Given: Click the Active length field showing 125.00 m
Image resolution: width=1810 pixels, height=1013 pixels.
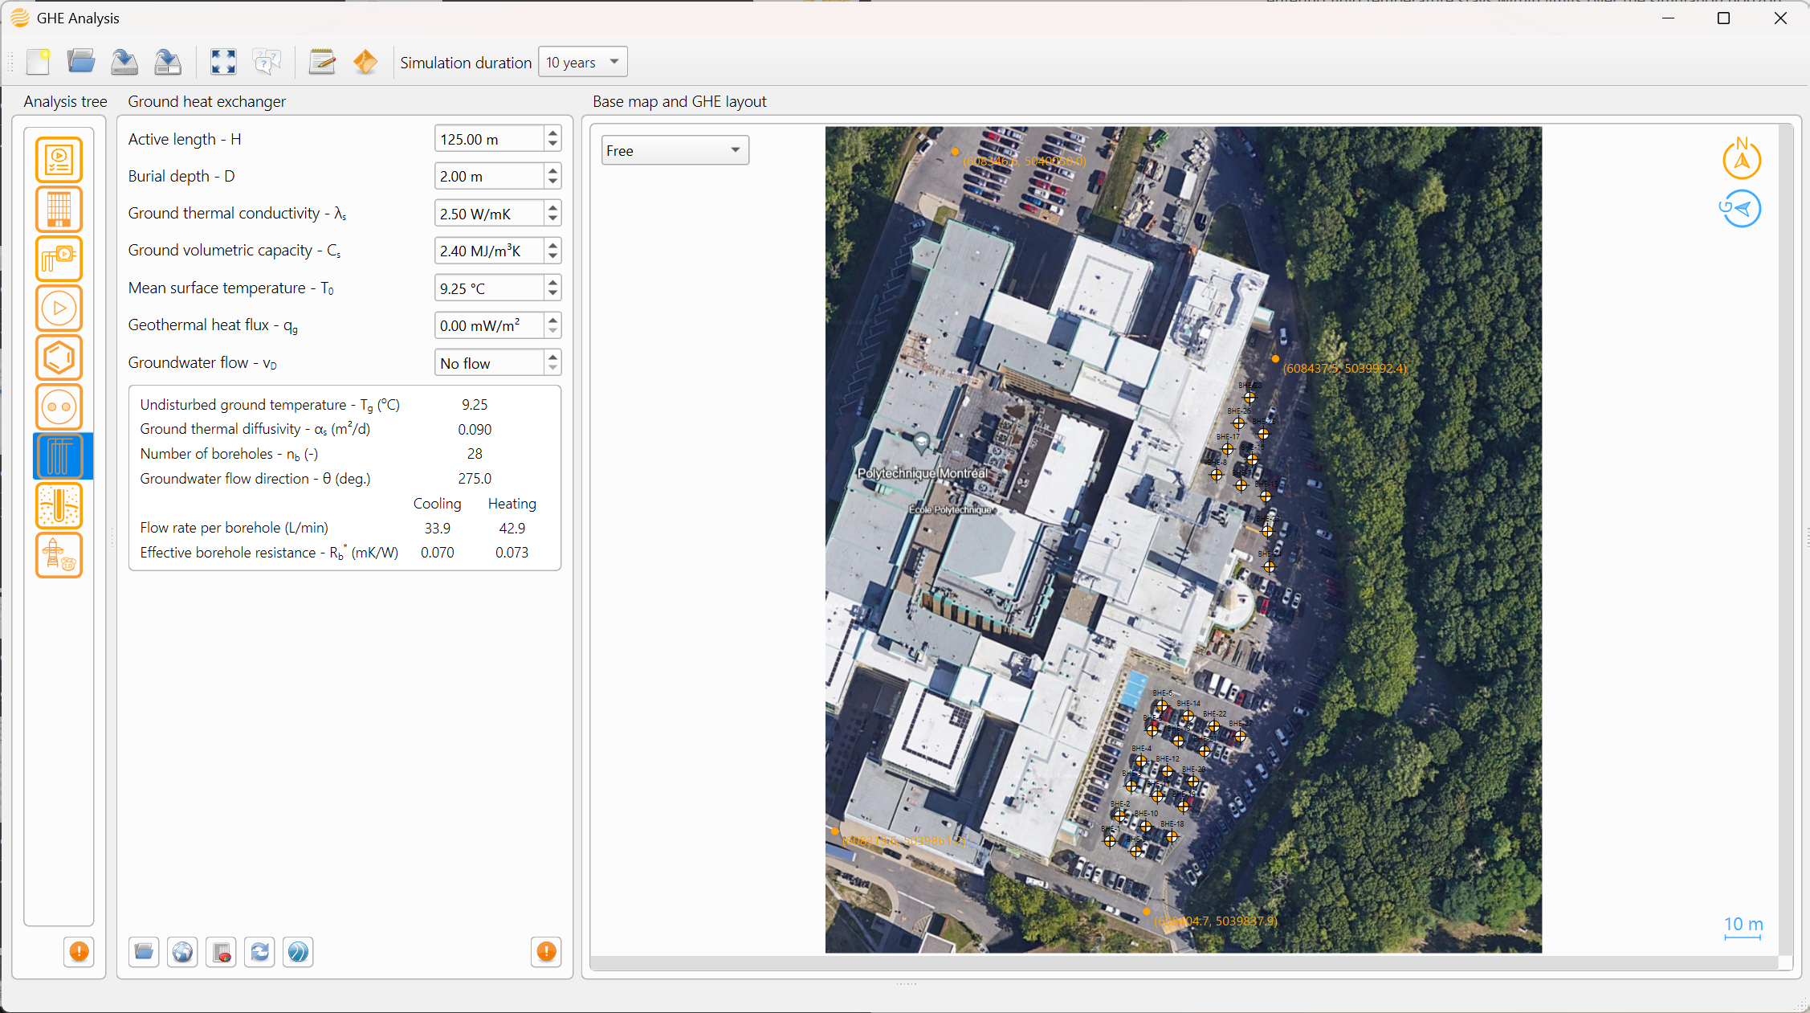Looking at the screenshot, I should pos(489,139).
